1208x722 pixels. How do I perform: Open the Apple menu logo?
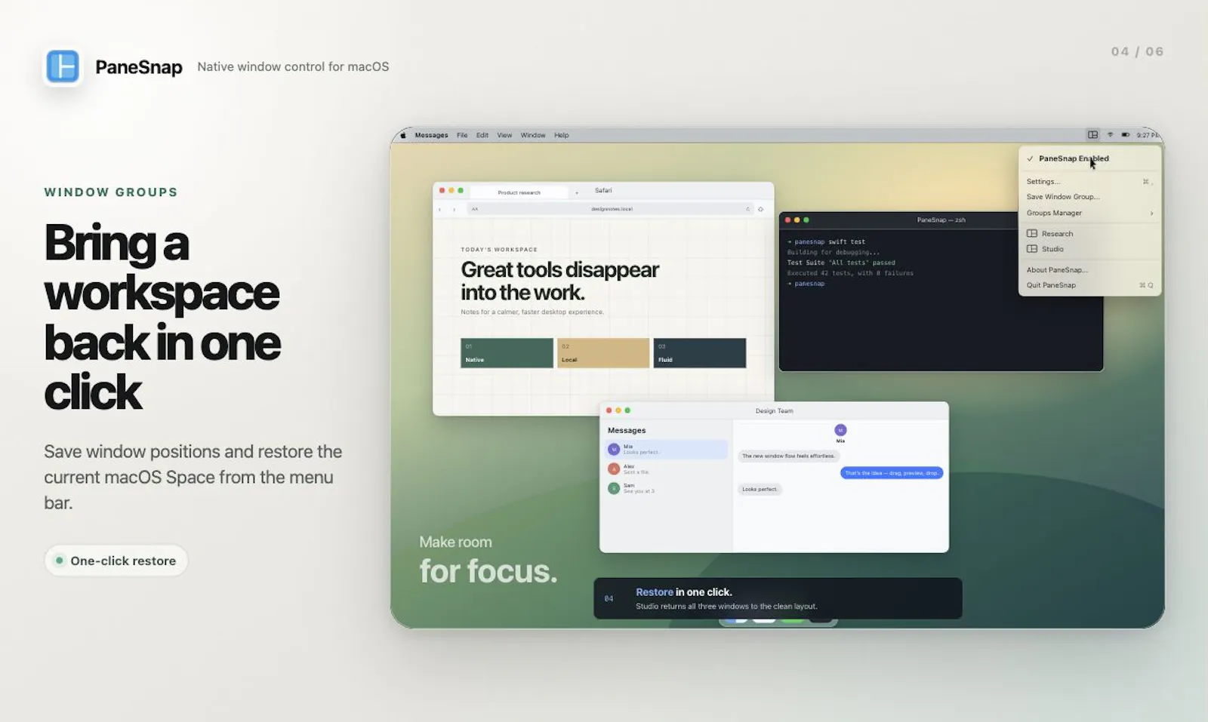(x=403, y=135)
